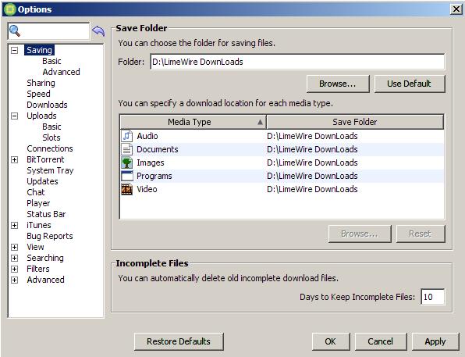
Task: Click the Video film strip icon
Action: [126, 189]
